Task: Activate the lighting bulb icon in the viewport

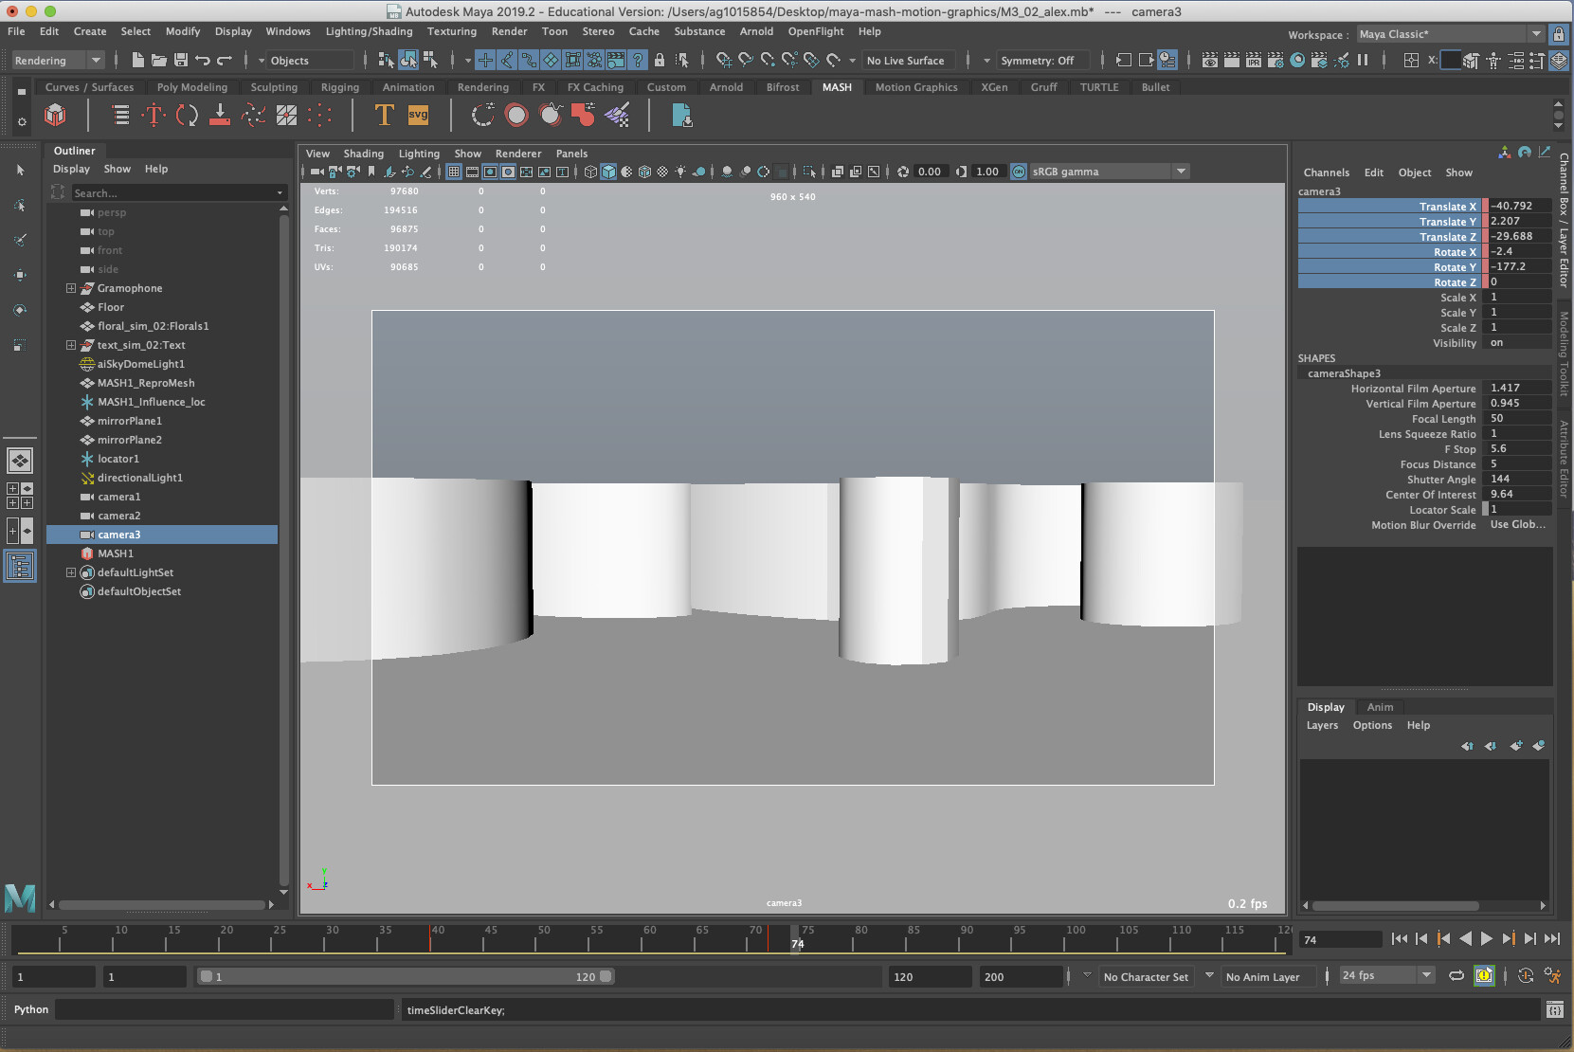Action: tap(680, 172)
